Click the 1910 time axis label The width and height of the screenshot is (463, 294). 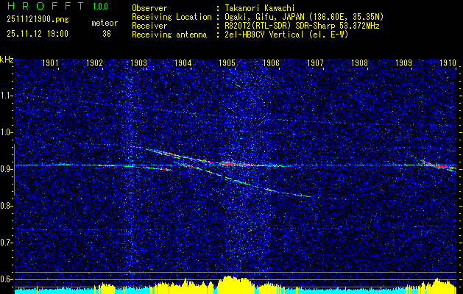[448, 62]
